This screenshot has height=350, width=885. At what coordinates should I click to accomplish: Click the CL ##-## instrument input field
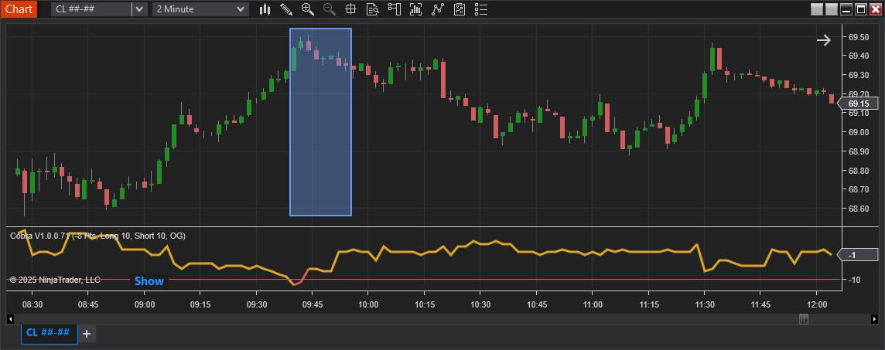click(x=91, y=9)
